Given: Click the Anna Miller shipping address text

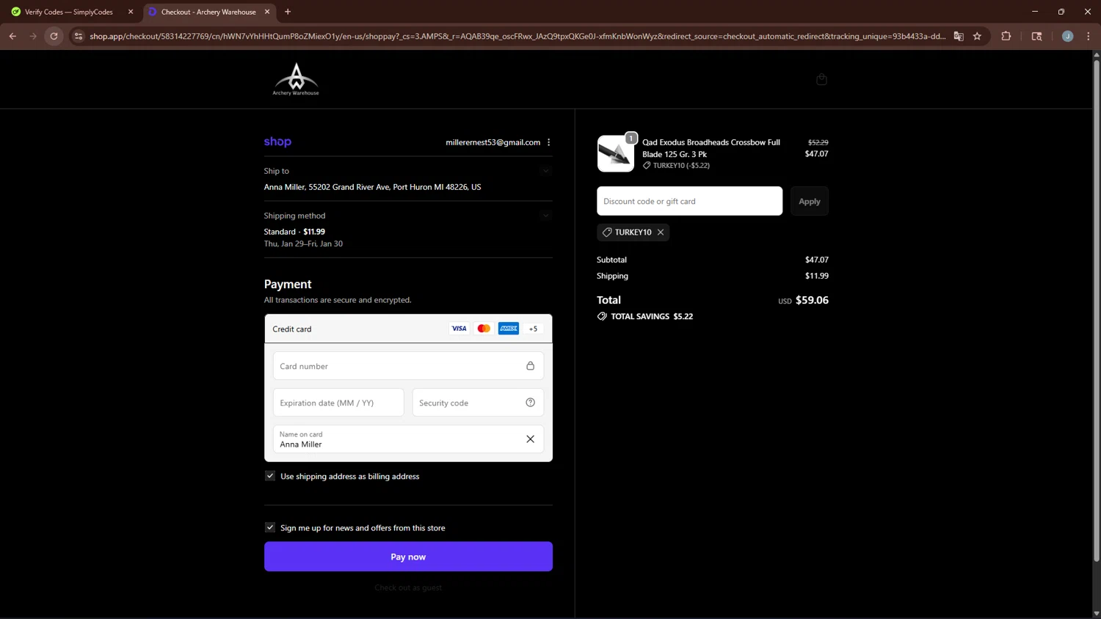Looking at the screenshot, I should click(x=372, y=187).
